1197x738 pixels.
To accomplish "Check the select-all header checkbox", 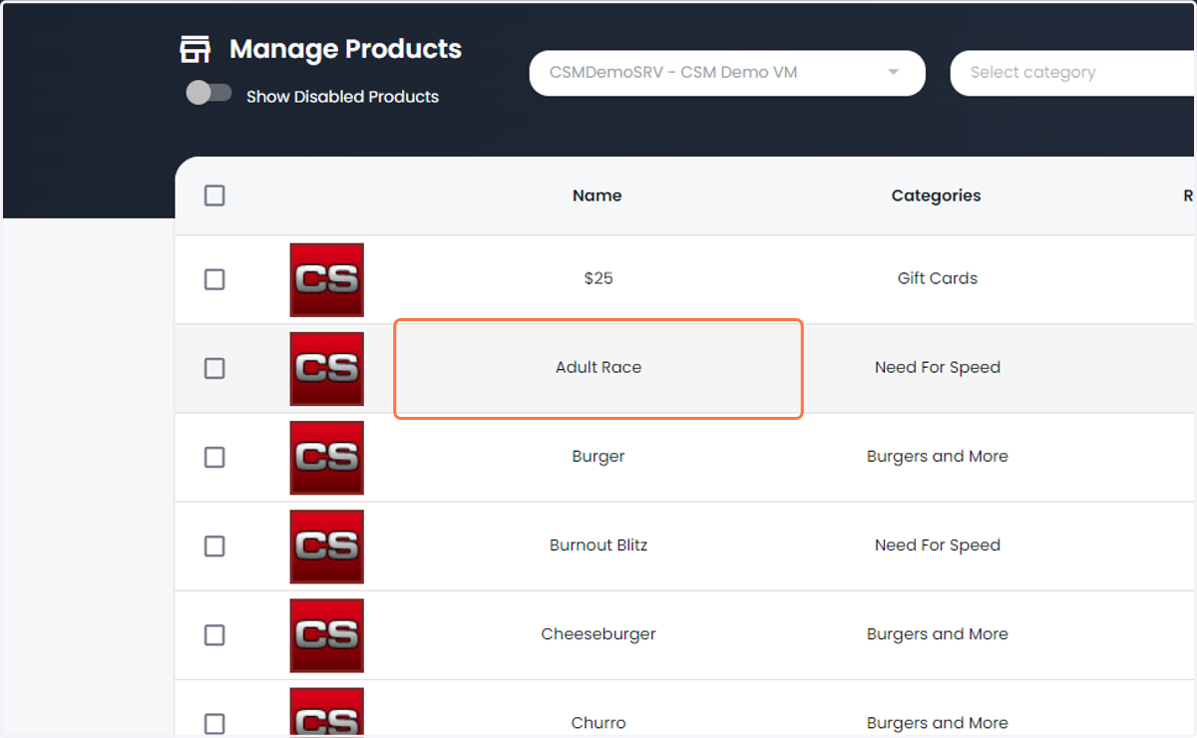I will (x=214, y=195).
